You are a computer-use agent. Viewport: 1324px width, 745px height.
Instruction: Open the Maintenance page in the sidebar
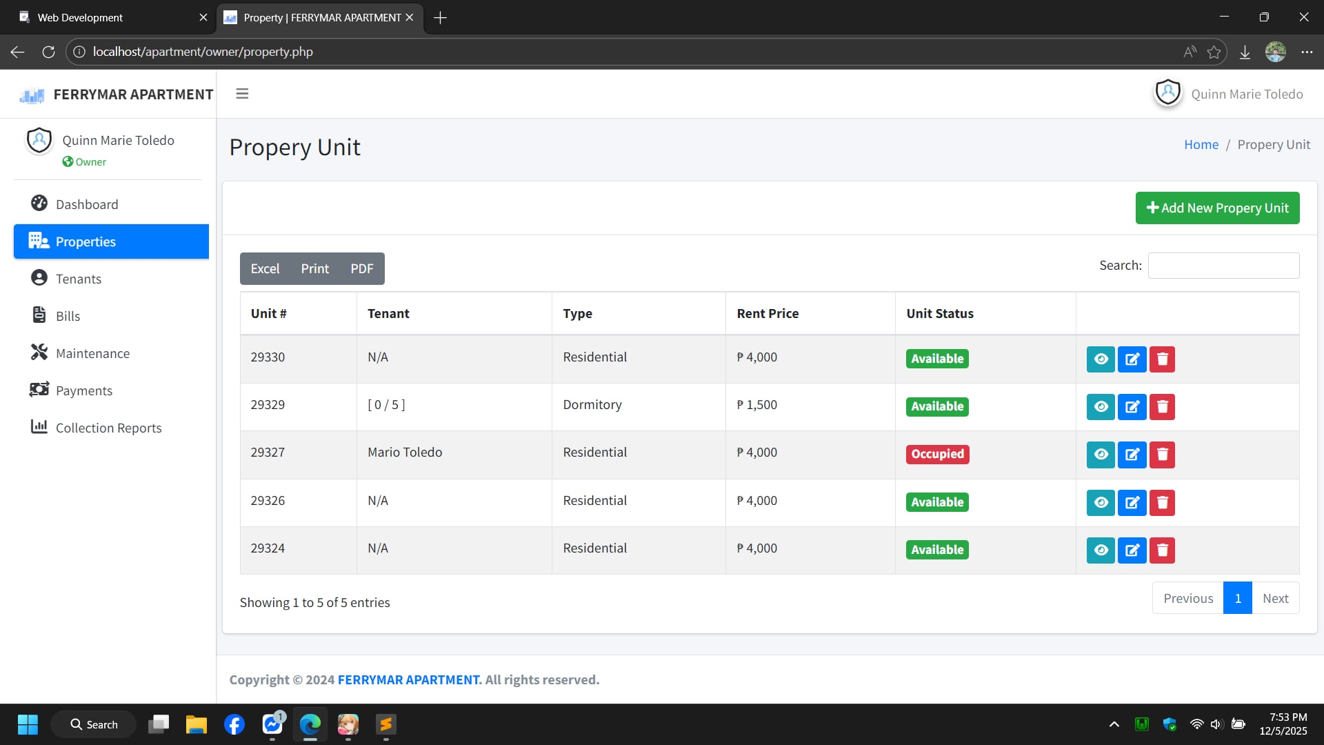(x=92, y=353)
